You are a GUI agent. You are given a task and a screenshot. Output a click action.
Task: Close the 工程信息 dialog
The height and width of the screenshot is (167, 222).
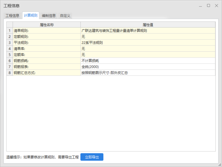[216, 6]
